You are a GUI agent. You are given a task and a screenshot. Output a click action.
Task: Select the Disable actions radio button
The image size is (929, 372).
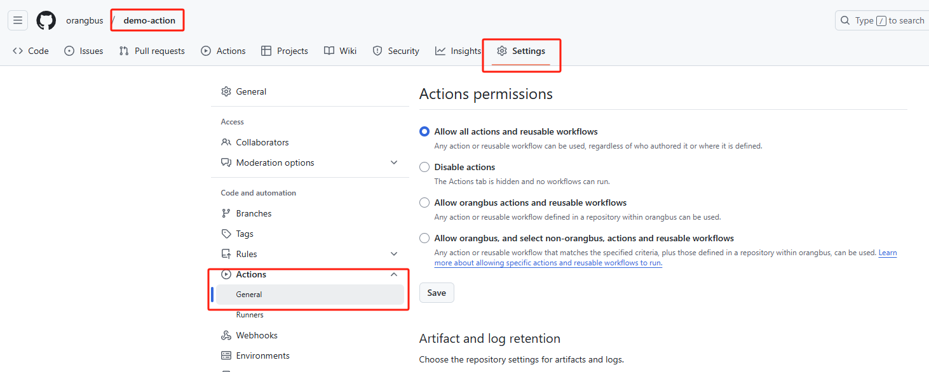(x=424, y=167)
